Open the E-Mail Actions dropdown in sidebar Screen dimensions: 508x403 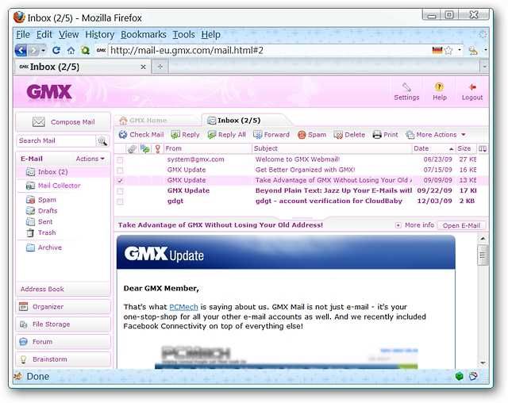point(90,159)
